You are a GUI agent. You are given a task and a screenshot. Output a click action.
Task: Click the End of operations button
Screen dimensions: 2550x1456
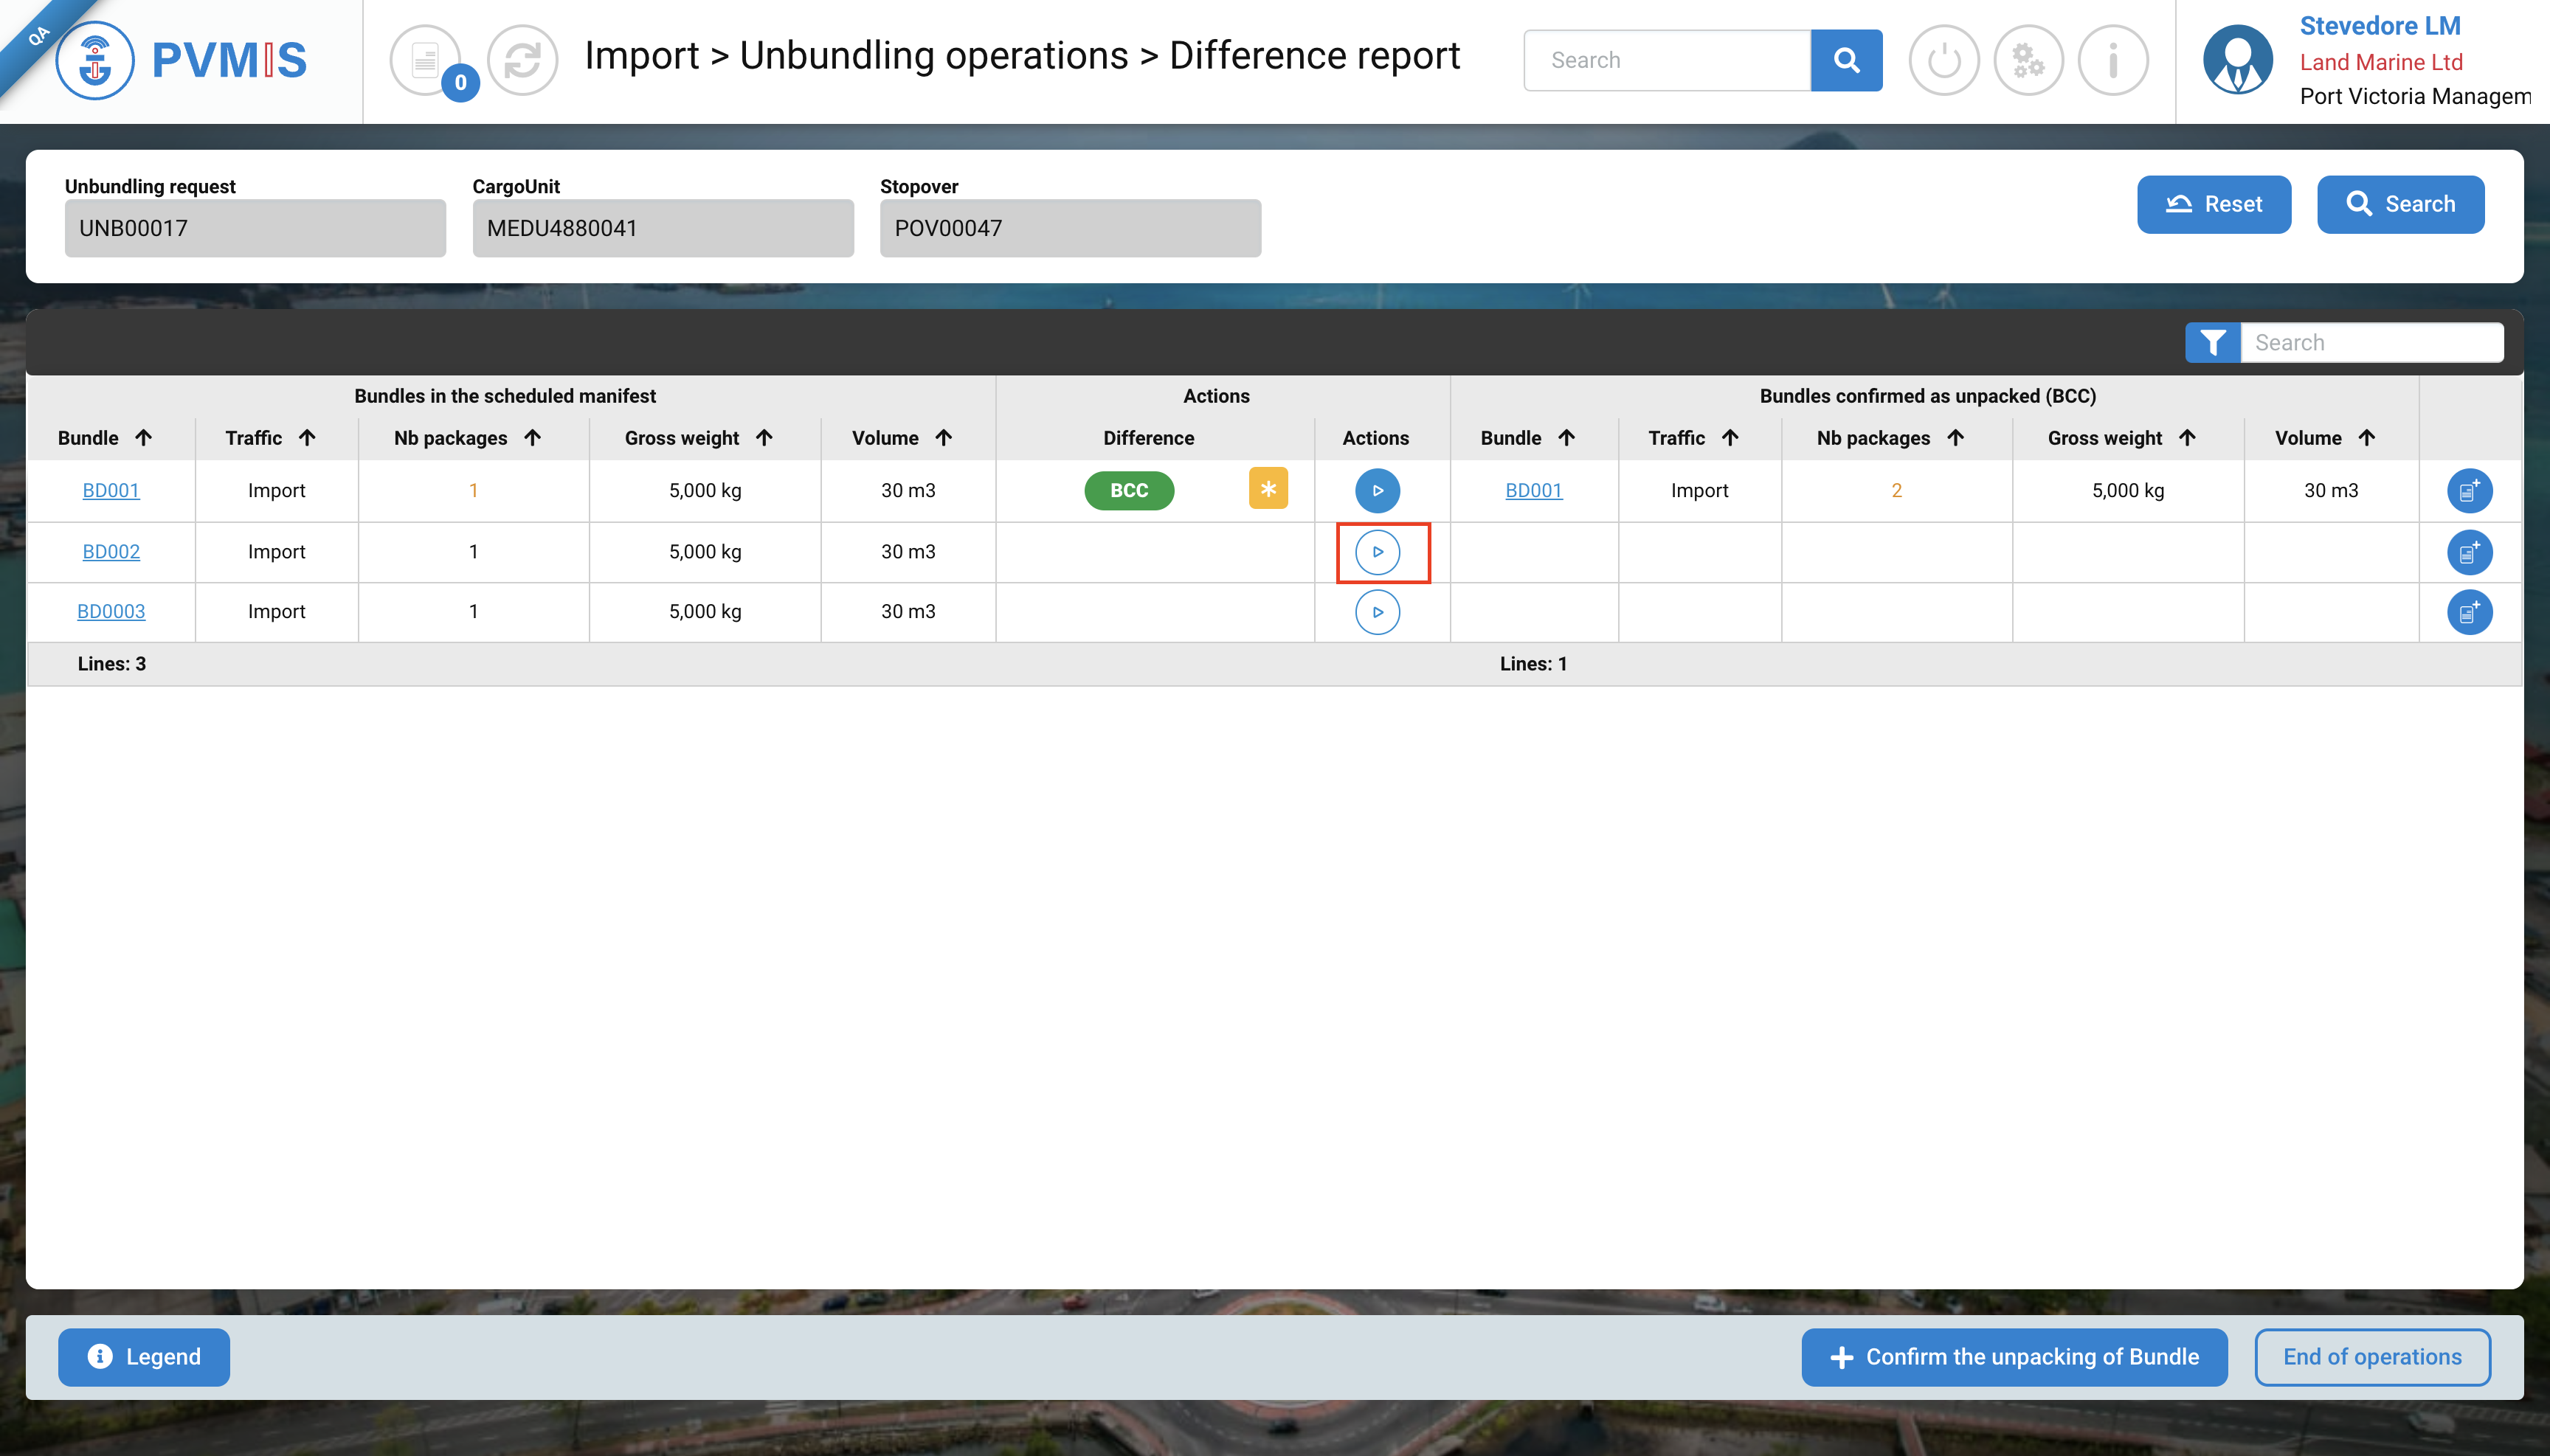pyautogui.click(x=2371, y=1357)
